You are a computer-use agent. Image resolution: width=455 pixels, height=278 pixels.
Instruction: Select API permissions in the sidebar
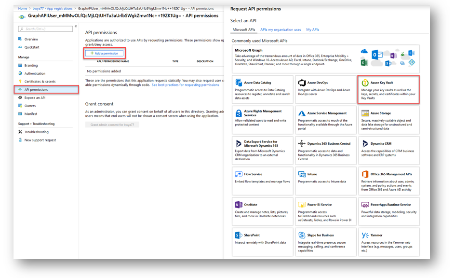pos(46,89)
